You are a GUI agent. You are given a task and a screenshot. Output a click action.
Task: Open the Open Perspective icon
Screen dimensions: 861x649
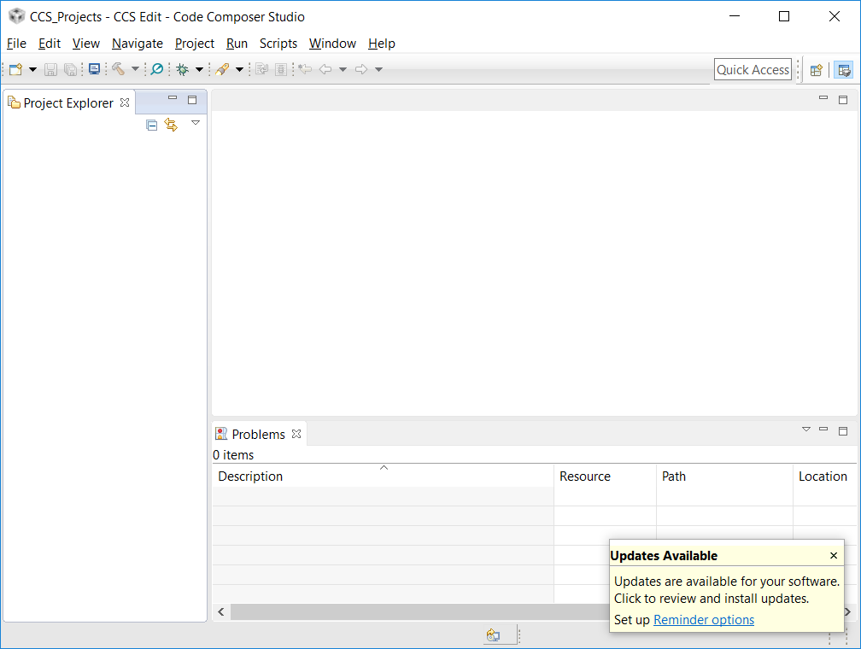pyautogui.click(x=816, y=69)
